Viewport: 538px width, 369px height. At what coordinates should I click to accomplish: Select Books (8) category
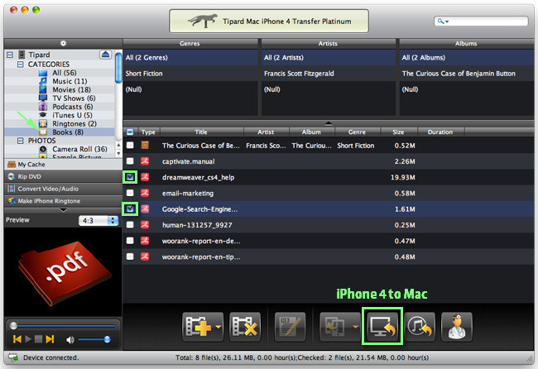[68, 132]
